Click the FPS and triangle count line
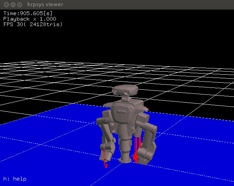This screenshot has height=186, width=234. [x=33, y=24]
